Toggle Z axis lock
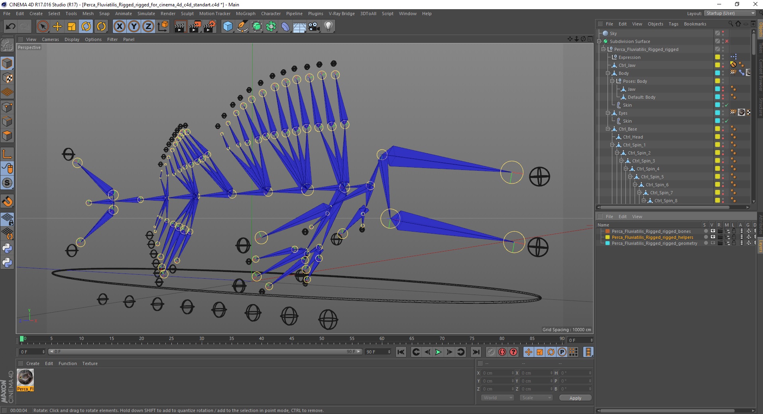 pos(148,27)
